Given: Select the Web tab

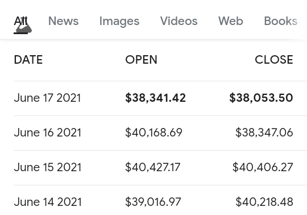Looking at the screenshot, I should click(231, 21).
